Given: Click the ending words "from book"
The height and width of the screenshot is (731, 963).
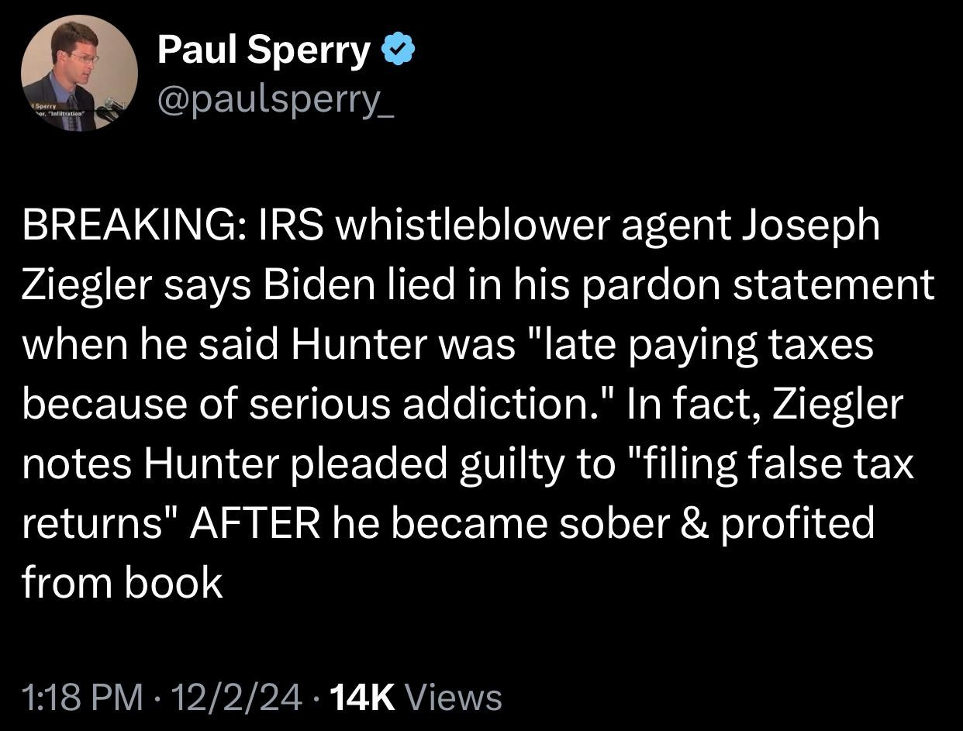Looking at the screenshot, I should (x=123, y=582).
